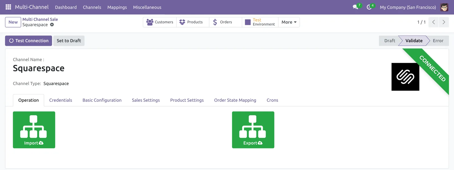Switch to the Order State Mapping tab

pyautogui.click(x=235, y=100)
